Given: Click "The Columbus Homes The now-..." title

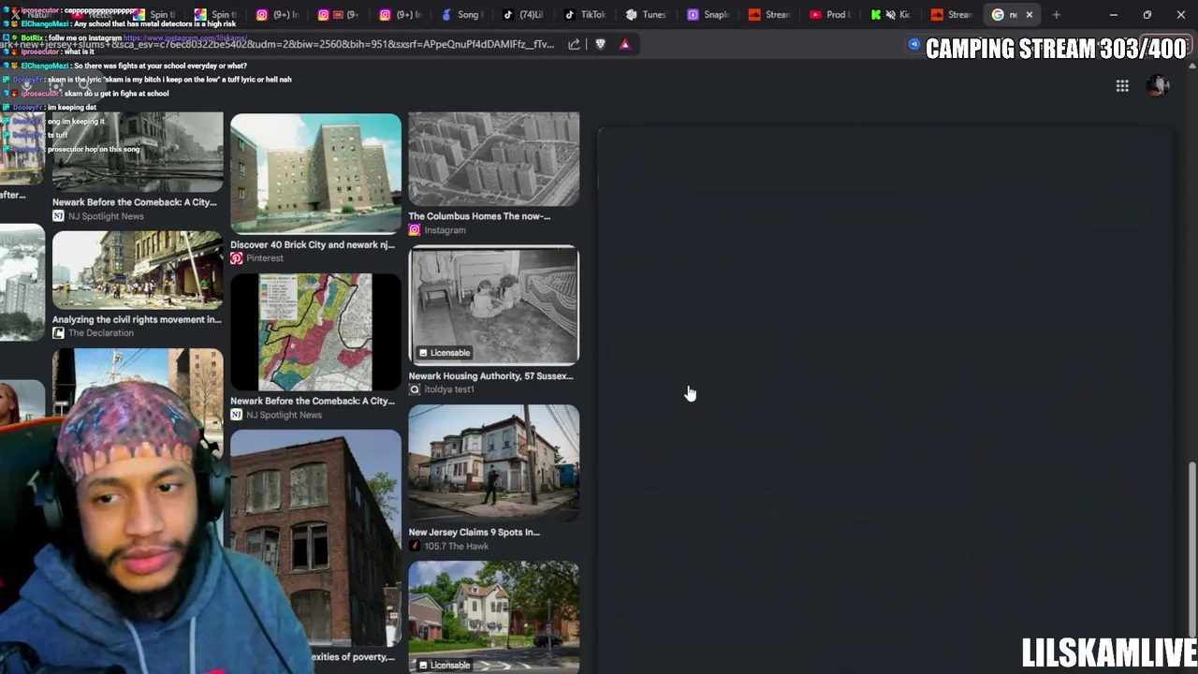Looking at the screenshot, I should click(479, 216).
